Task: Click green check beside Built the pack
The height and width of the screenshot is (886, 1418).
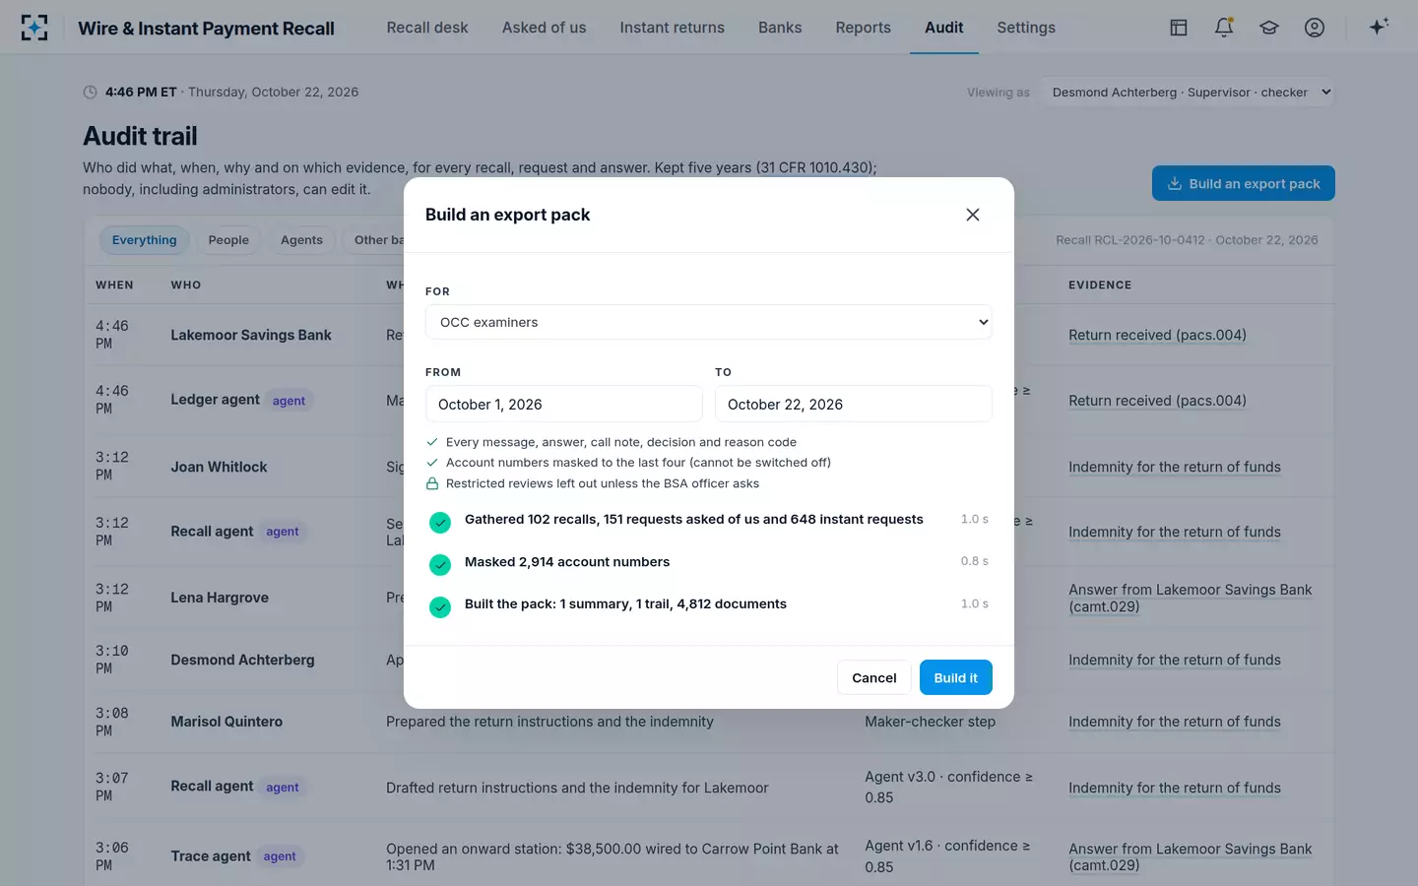Action: pyautogui.click(x=440, y=607)
